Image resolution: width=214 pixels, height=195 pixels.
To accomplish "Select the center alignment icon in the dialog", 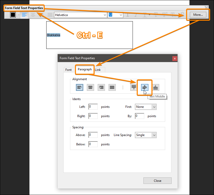I will click(90, 87).
